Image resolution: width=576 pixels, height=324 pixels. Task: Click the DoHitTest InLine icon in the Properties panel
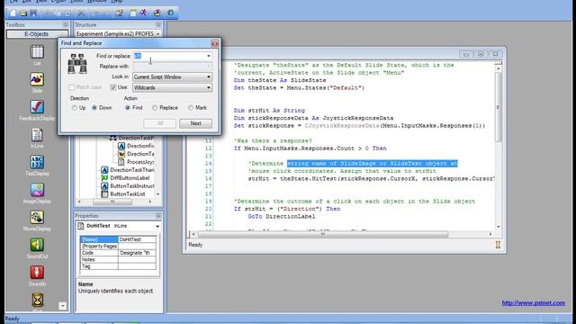point(81,226)
